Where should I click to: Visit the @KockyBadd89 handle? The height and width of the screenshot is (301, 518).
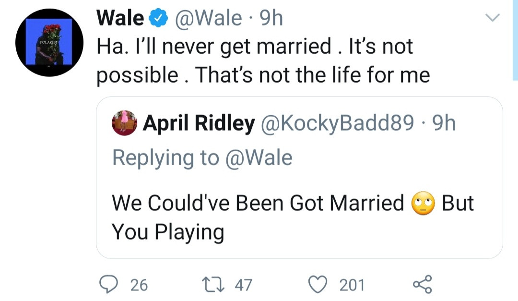click(337, 124)
